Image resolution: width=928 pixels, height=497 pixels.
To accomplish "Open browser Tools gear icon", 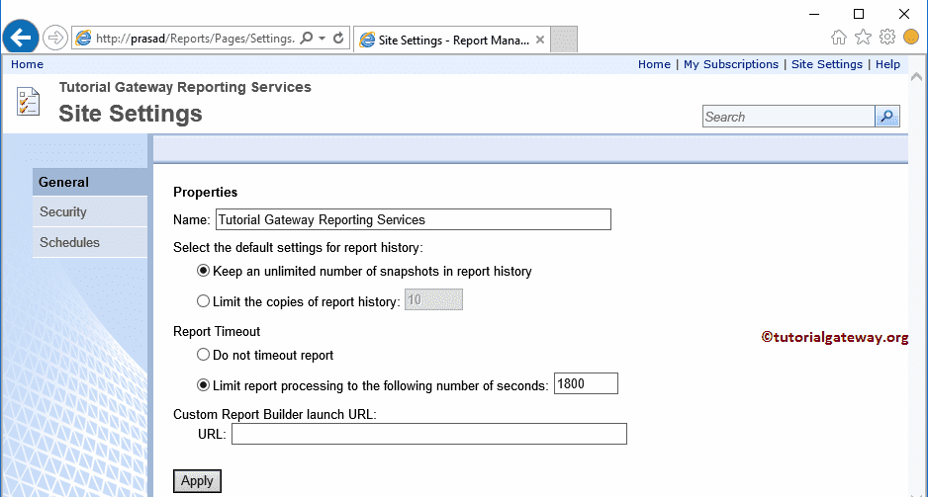I will coord(887,38).
